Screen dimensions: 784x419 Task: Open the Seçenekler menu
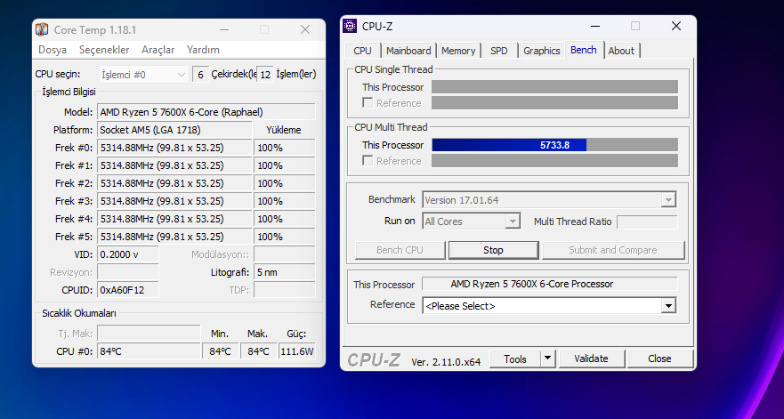(104, 50)
